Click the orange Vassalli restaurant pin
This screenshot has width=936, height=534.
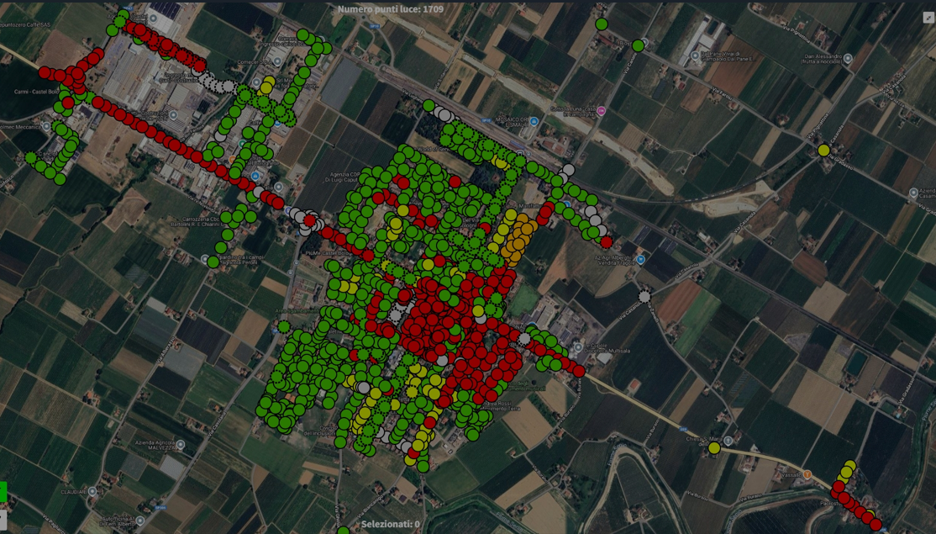click(807, 475)
